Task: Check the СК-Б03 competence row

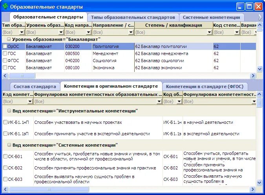Action: [x=5, y=179]
